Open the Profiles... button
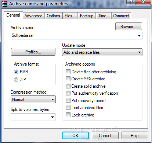This screenshot has width=152, height=143. tap(33, 52)
